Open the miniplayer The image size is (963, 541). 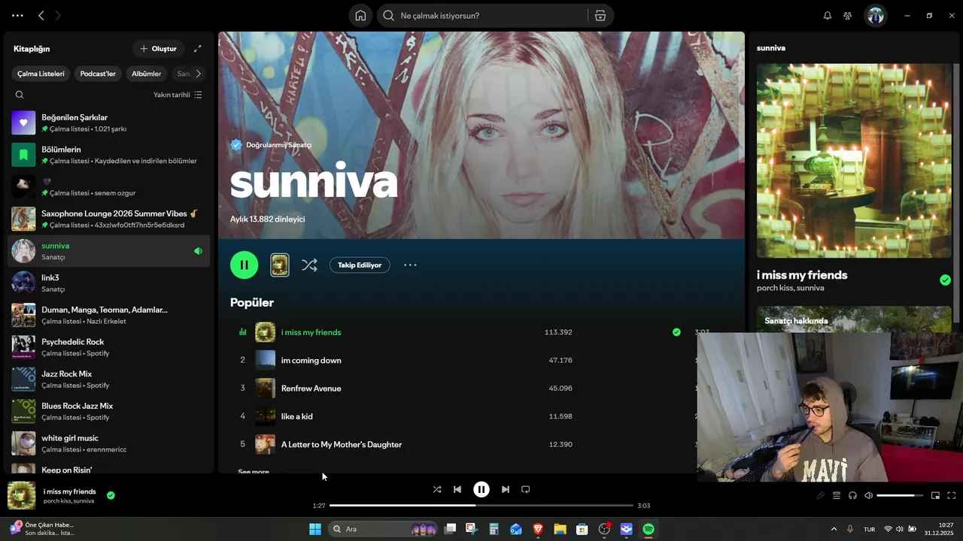[x=935, y=495]
